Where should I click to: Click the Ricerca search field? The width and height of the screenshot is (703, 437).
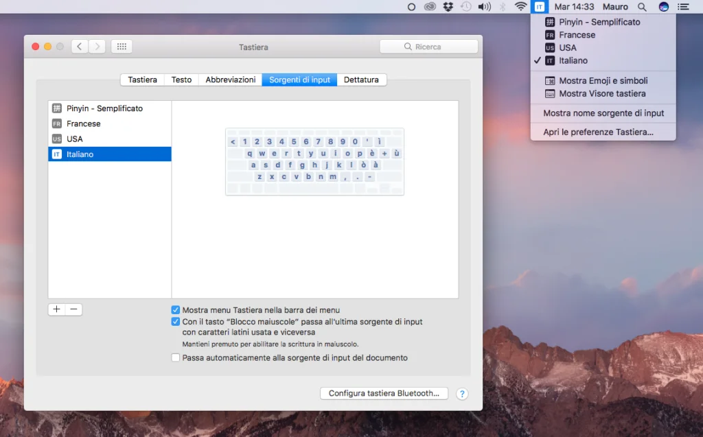coord(428,46)
